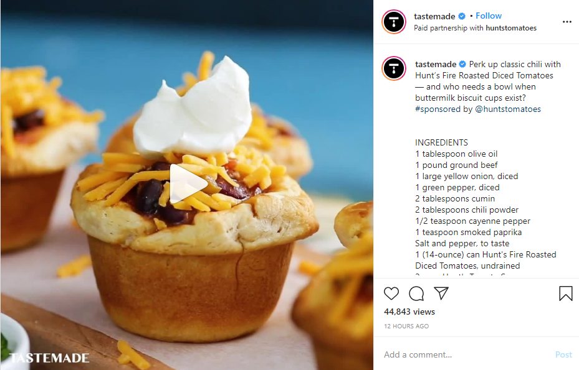The image size is (579, 370).
Task: Click tastemade username in the caption
Action: click(x=436, y=64)
